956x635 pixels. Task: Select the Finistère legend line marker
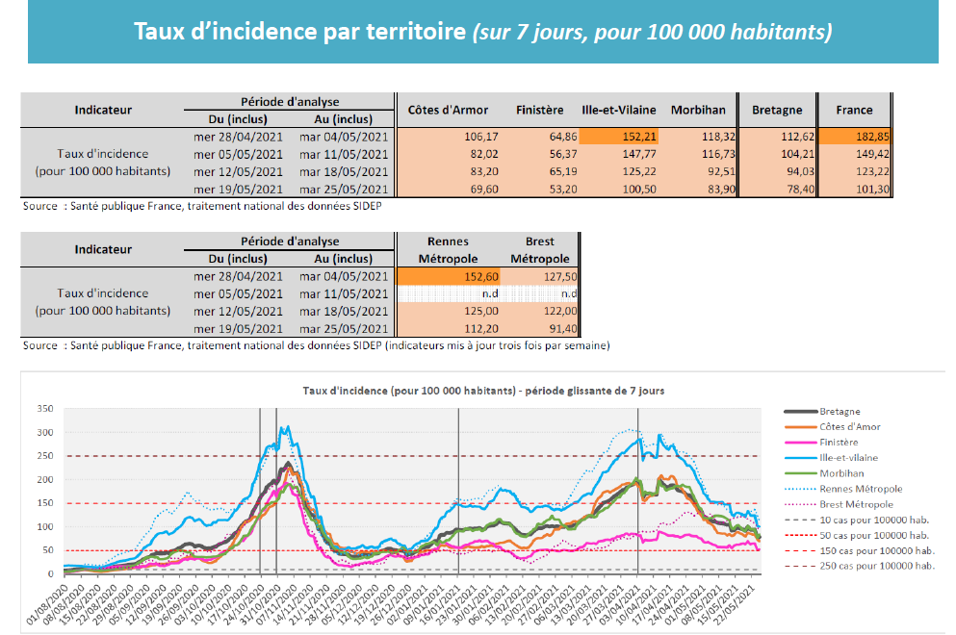(800, 442)
